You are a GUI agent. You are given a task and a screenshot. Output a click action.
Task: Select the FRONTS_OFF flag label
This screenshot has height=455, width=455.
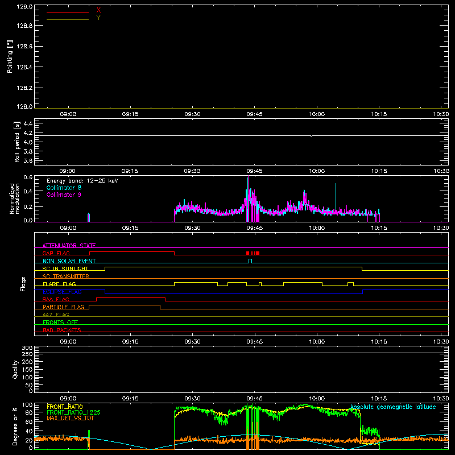pos(60,322)
